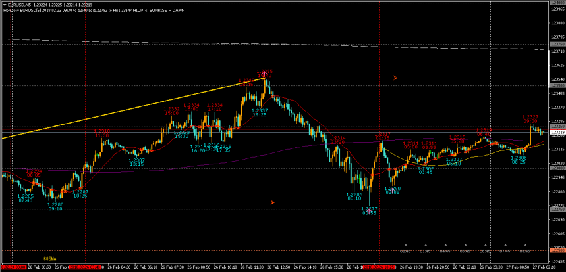Click the pink up arrow at the 1.2355 peak
The width and height of the screenshot is (566, 272).
point(265,74)
